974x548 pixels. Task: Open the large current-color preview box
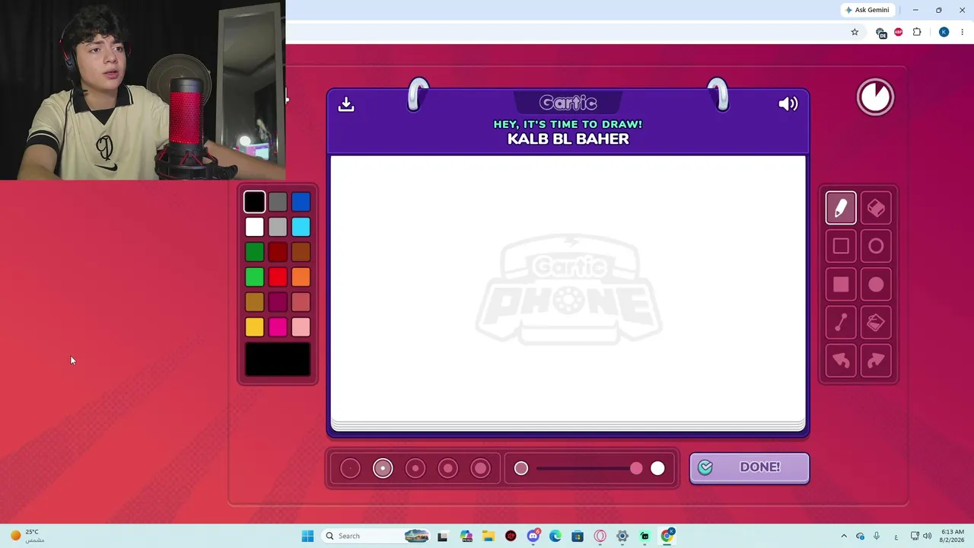278,360
